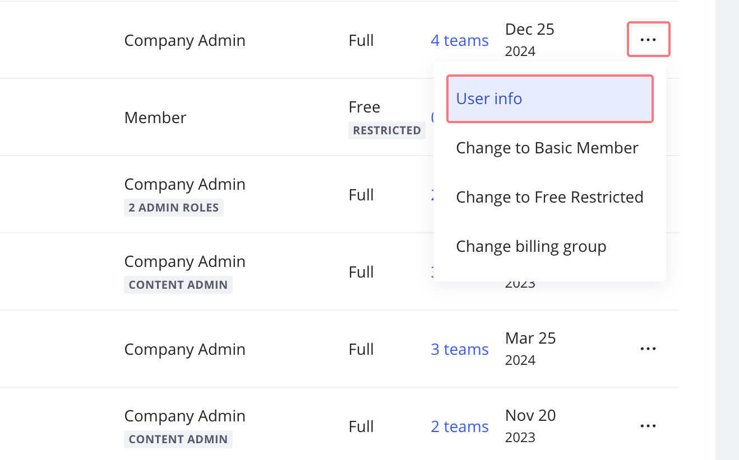This screenshot has width=739, height=460.
Task: Click CONTENT ADMIN badge in Nov 20 2023 row
Action: click(178, 439)
